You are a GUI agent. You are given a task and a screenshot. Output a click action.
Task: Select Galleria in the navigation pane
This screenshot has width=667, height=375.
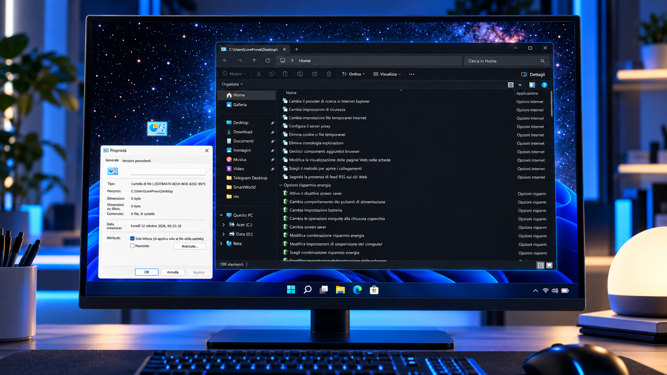click(240, 105)
